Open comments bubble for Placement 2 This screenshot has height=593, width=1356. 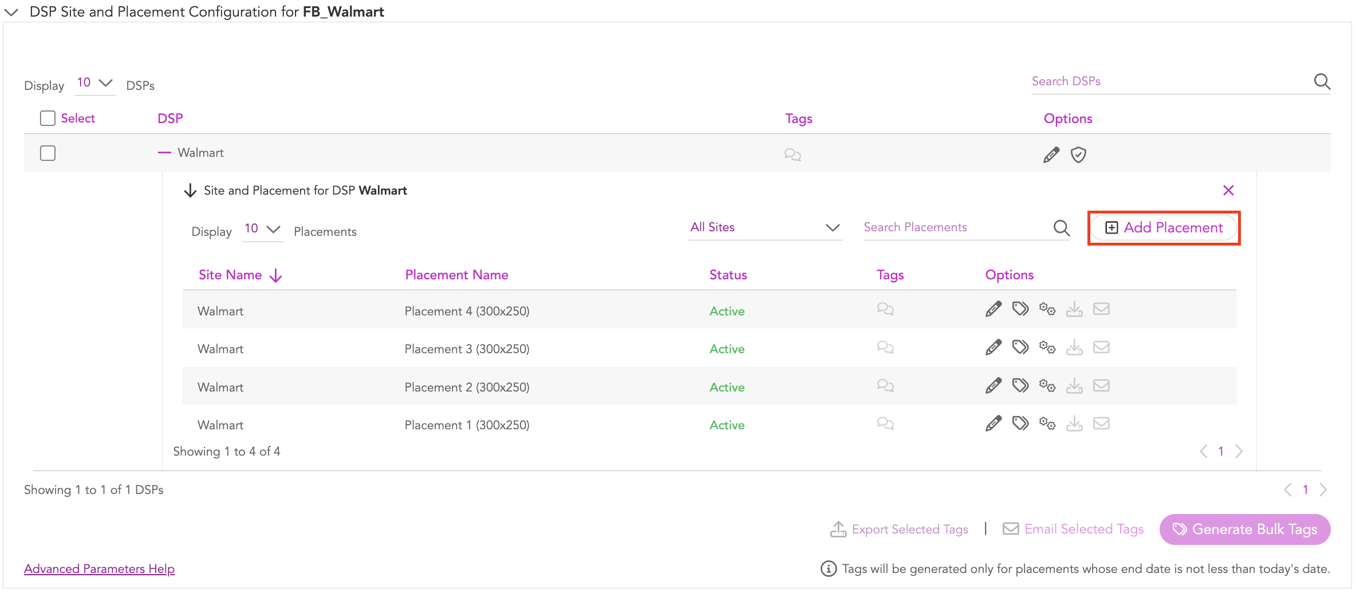coord(885,385)
